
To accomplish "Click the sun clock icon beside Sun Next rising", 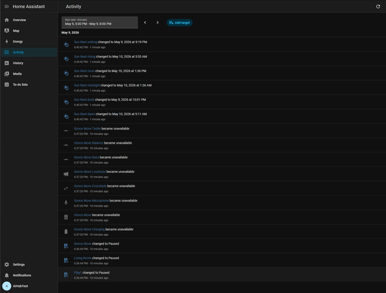I will point(66,59).
